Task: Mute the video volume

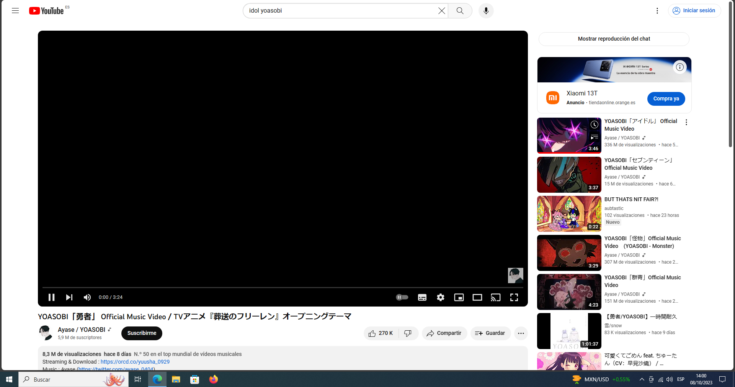Action: click(x=87, y=297)
